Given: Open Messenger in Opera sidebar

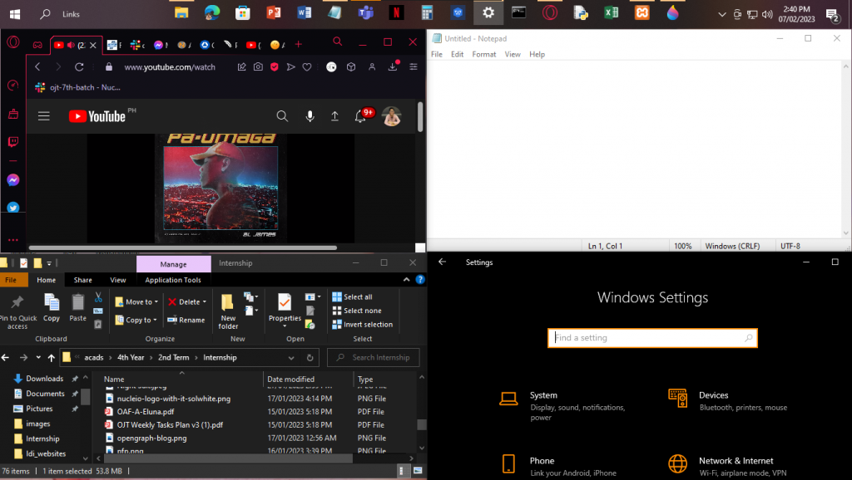Looking at the screenshot, I should pos(13,180).
